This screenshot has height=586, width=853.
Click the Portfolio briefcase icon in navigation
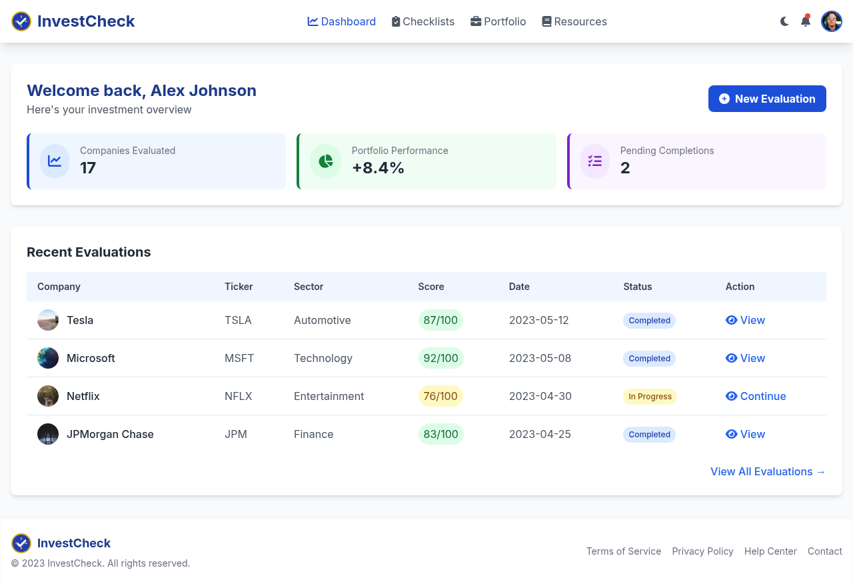coord(476,21)
